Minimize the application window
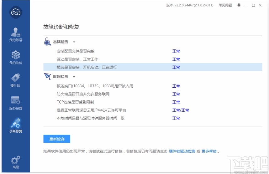 point(247,5)
